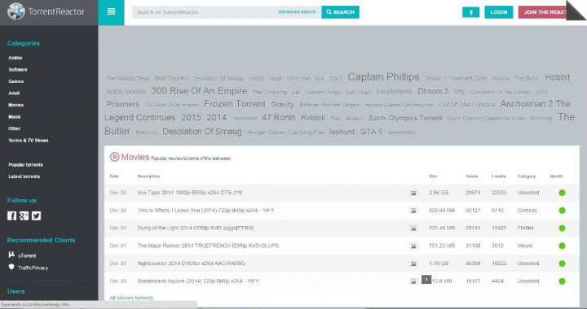587x309 pixels.
Task: Click the uTorrent client icon
Action: (11, 255)
